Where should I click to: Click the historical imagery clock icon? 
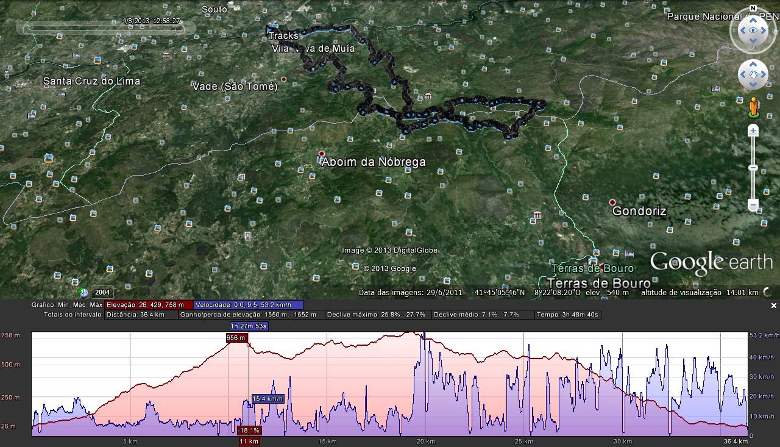(x=83, y=292)
